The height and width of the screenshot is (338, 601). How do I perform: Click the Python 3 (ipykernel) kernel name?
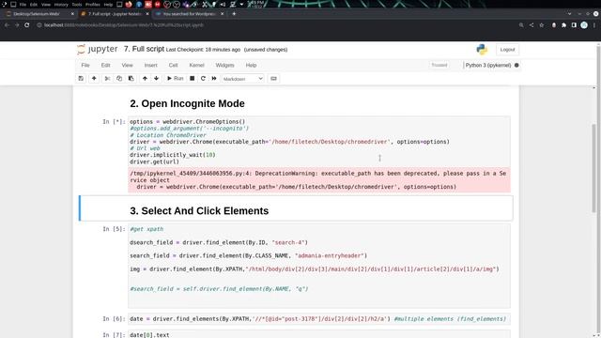[x=488, y=65]
